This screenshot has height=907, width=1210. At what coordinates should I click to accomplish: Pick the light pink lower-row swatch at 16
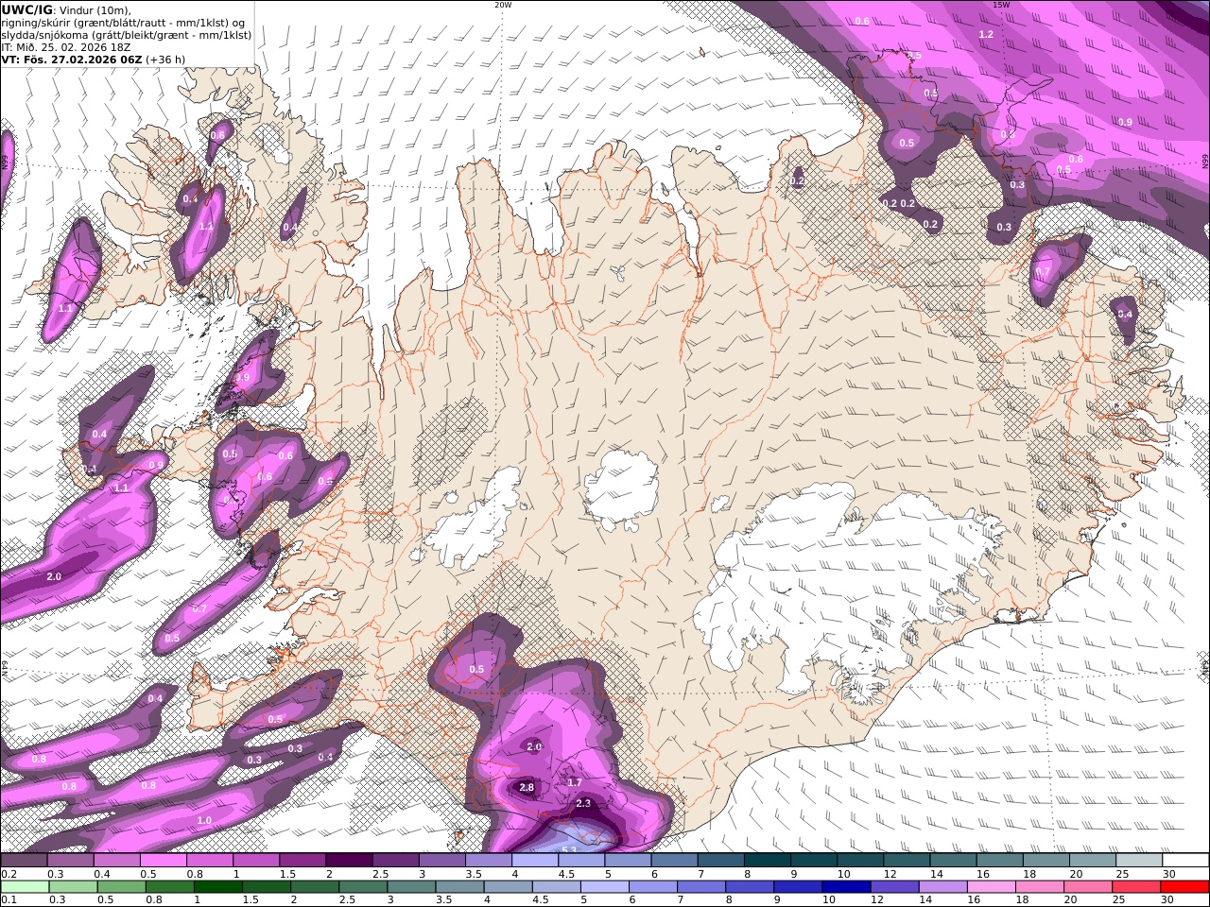click(993, 887)
